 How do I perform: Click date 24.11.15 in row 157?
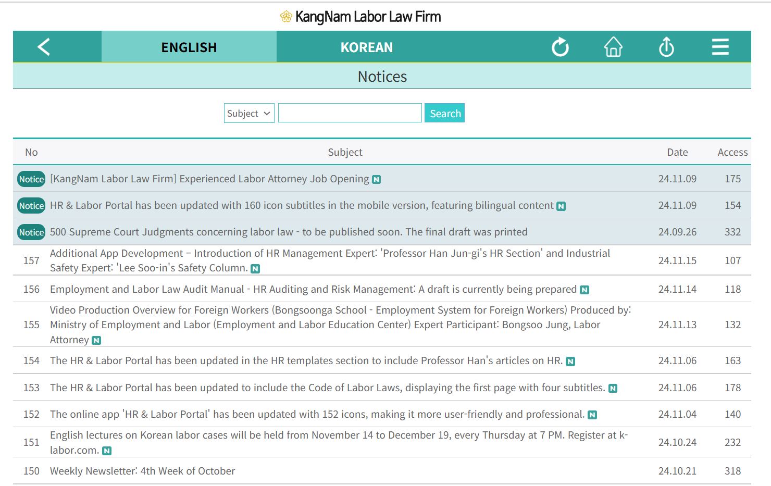(677, 260)
